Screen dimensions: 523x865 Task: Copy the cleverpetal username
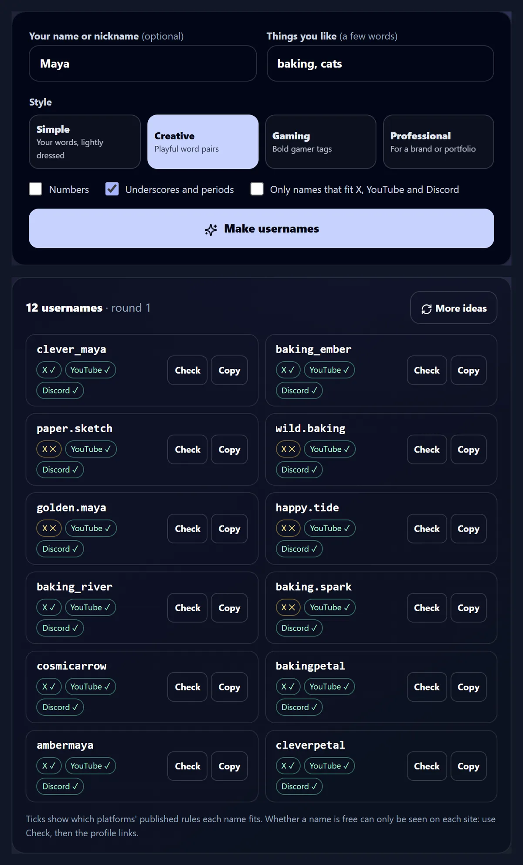click(469, 766)
